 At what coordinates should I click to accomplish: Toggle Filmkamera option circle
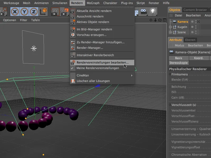click(170, 74)
